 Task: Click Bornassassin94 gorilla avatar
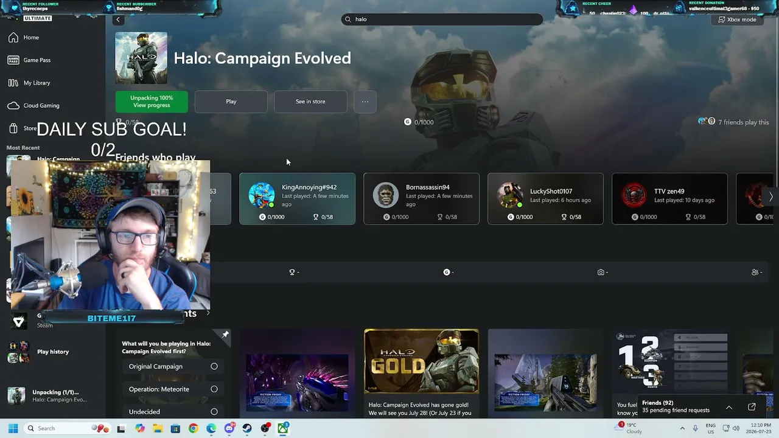pos(385,195)
